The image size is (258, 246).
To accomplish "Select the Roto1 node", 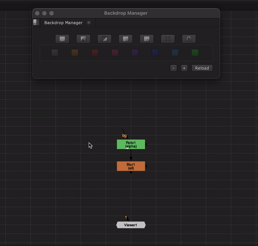I will [x=131, y=144].
